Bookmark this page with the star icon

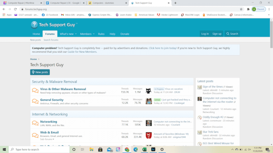pos(241,9)
